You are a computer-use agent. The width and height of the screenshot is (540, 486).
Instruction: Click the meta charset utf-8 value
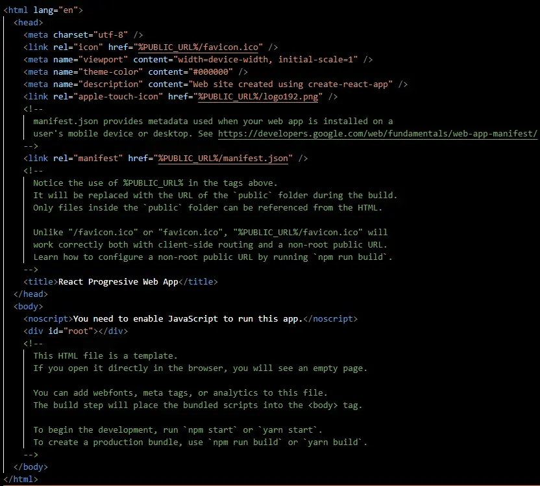pos(110,35)
